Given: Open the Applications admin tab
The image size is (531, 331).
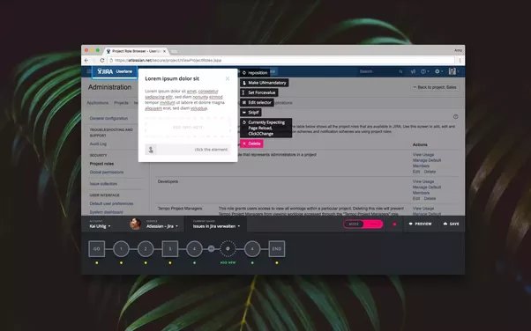Looking at the screenshot, I should (98, 103).
